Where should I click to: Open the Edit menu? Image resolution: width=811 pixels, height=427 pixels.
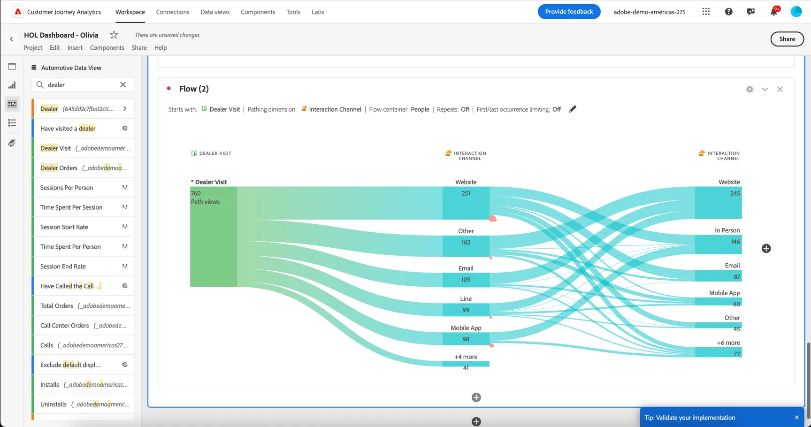55,47
